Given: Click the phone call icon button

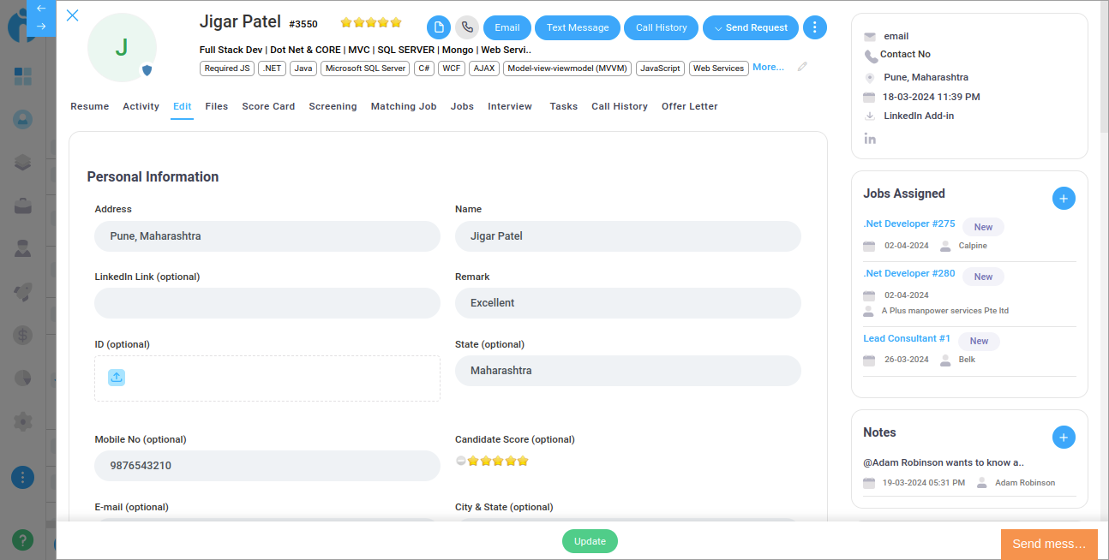Looking at the screenshot, I should tap(467, 27).
